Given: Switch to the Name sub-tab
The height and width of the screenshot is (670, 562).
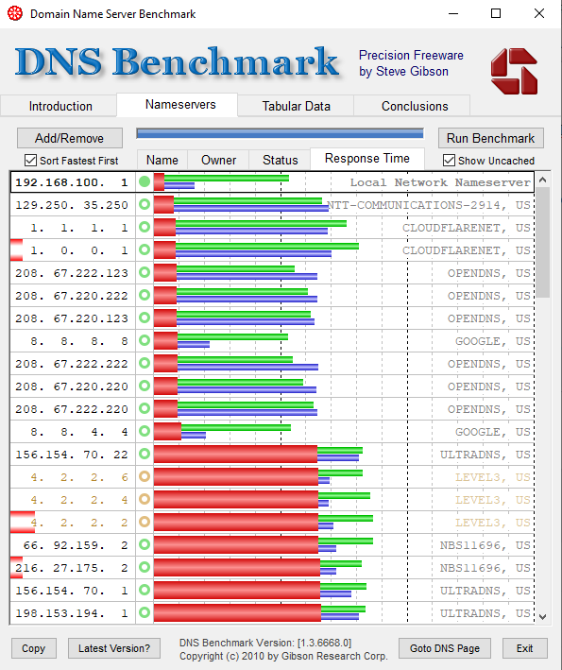Looking at the screenshot, I should point(162,160).
